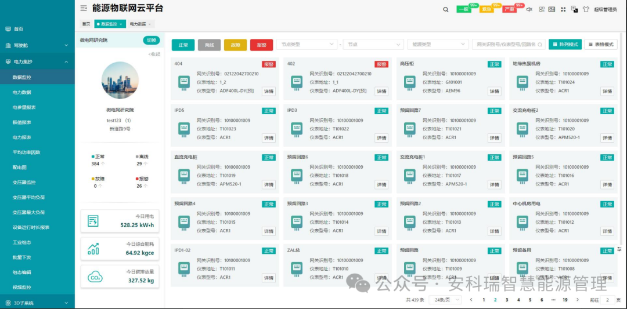Click the language translate icon
The height and width of the screenshot is (309, 627).
tap(574, 9)
